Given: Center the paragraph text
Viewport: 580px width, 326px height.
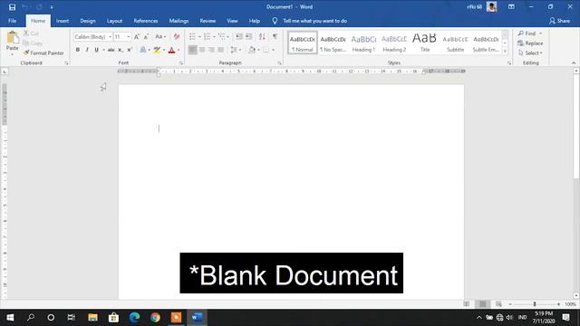Looking at the screenshot, I should pyautogui.click(x=202, y=50).
